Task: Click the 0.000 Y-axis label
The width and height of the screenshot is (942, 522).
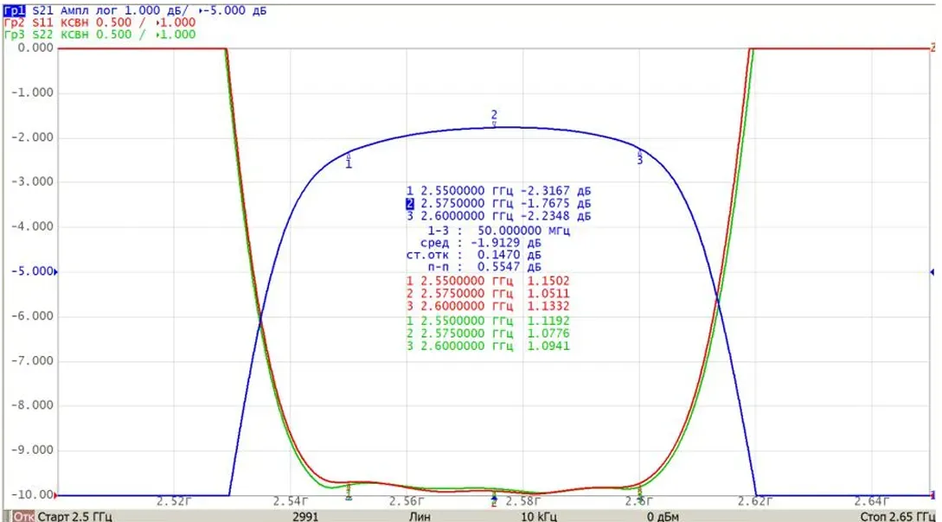Action: click(x=35, y=48)
